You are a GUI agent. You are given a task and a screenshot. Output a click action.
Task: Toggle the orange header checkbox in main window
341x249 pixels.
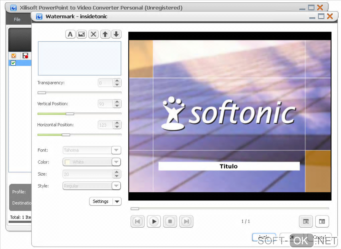tap(13, 56)
